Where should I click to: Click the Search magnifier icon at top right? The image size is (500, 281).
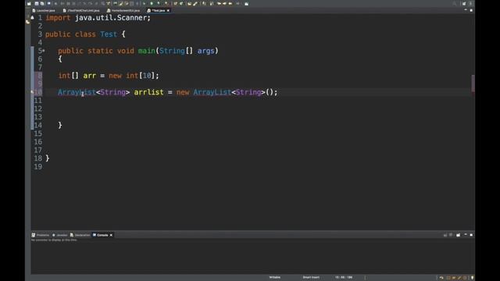(x=455, y=3)
